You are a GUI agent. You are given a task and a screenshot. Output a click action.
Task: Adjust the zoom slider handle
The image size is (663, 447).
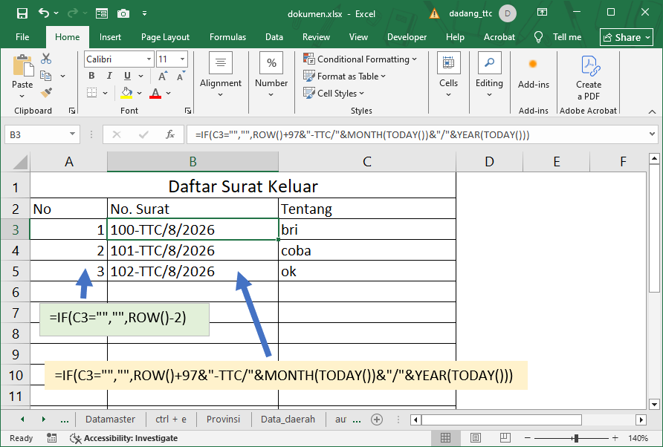tap(576, 438)
